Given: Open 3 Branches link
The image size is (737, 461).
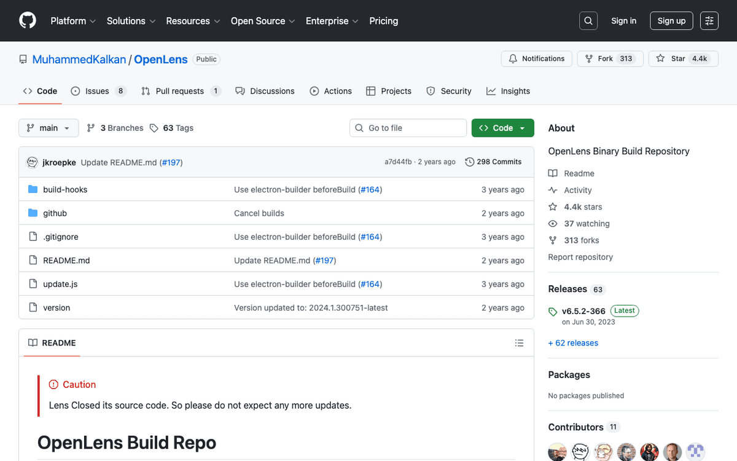Looking at the screenshot, I should (x=115, y=128).
